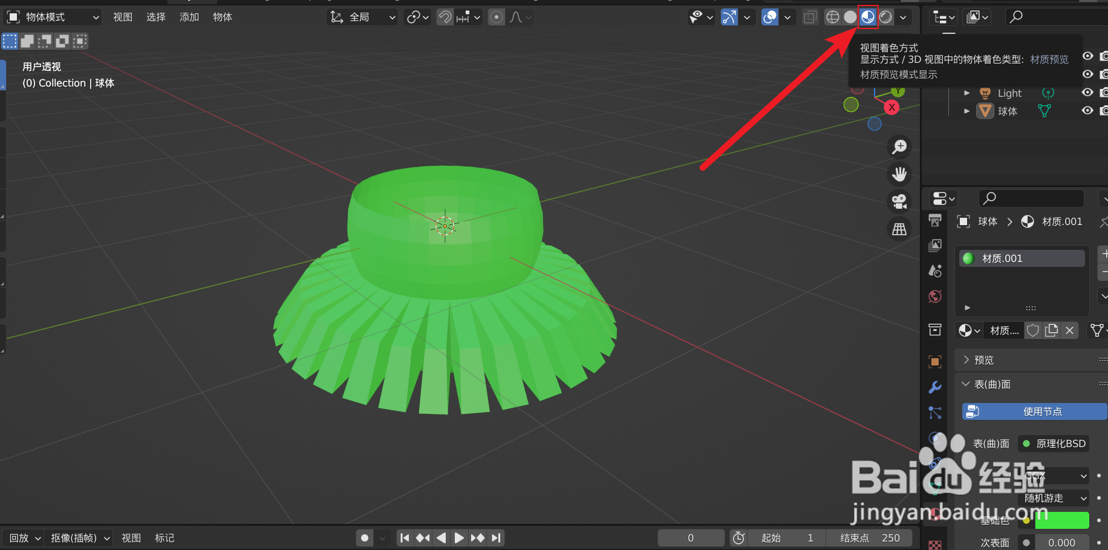The image size is (1108, 550).
Task: Open the 视图 menu in viewport header
Action: click(123, 17)
